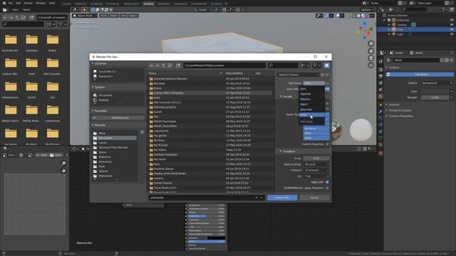Toggle Other object type

pos(316,138)
